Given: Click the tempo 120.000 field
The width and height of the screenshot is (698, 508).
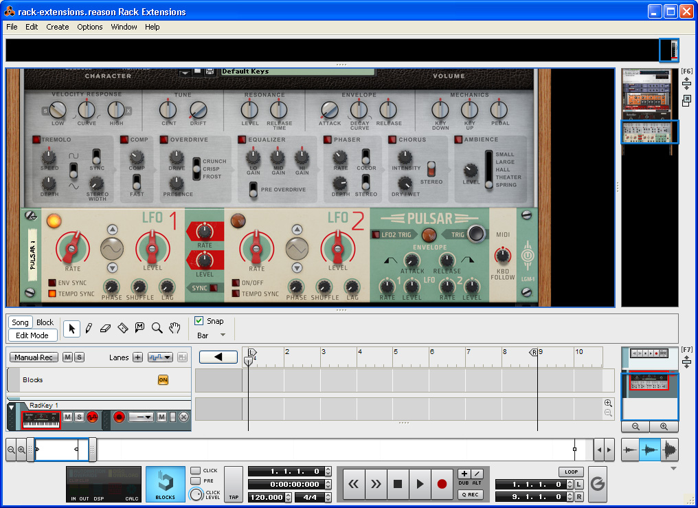Looking at the screenshot, I should (x=266, y=497).
